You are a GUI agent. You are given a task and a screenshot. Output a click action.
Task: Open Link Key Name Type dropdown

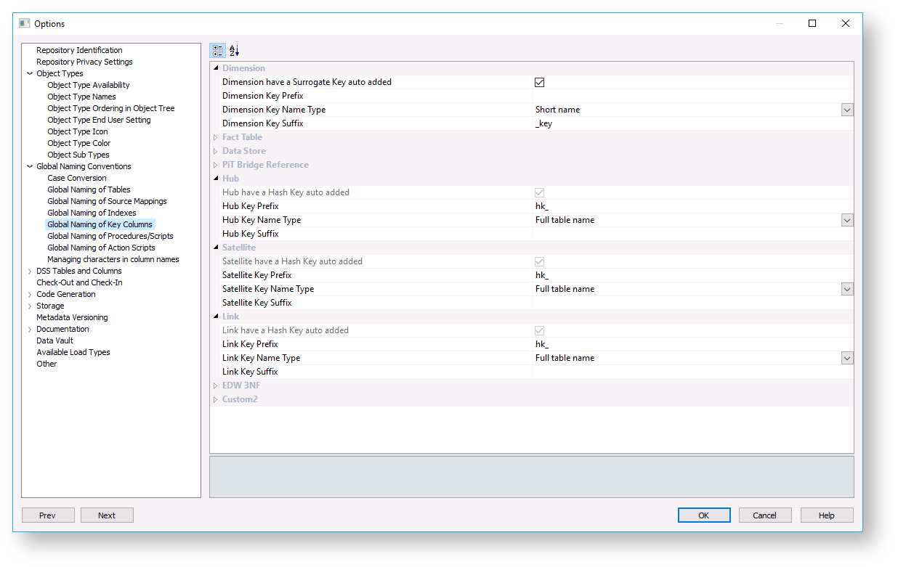point(847,358)
